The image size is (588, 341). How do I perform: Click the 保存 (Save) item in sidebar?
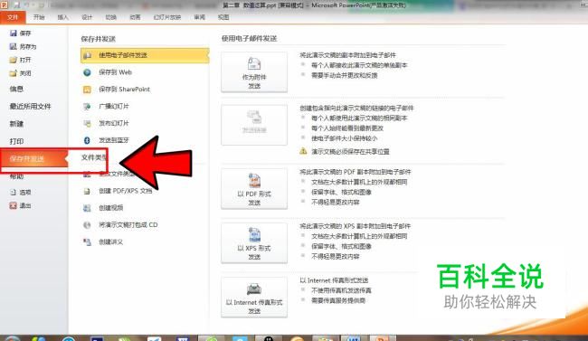[20, 33]
